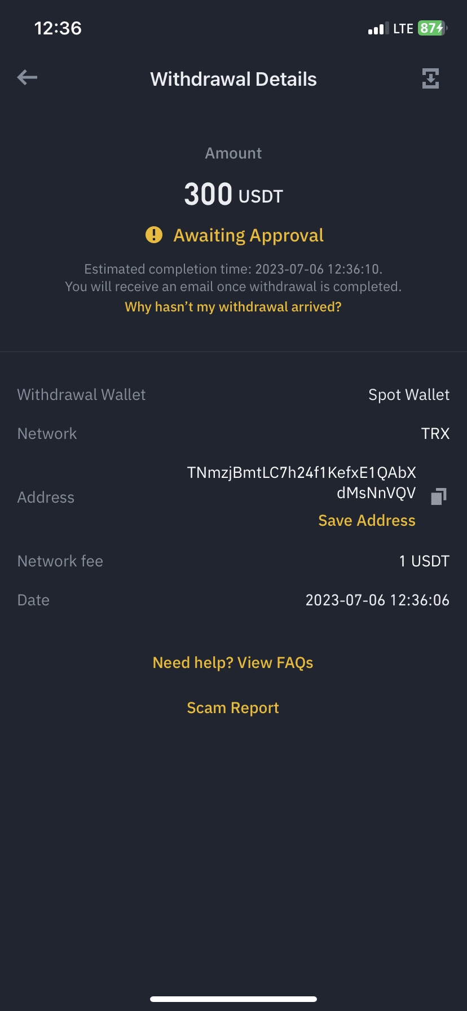The image size is (467, 1011).
Task: Tap the Withdrawal Details title
Action: pyautogui.click(x=233, y=79)
